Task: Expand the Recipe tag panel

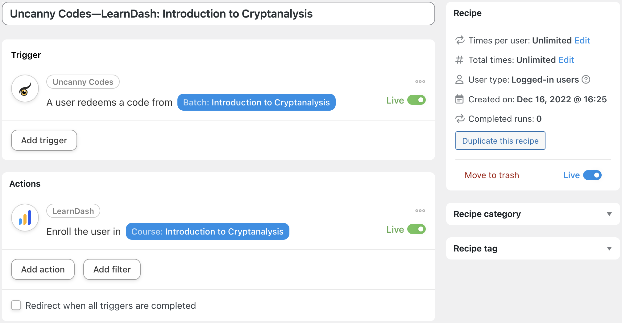Action: pyautogui.click(x=609, y=248)
